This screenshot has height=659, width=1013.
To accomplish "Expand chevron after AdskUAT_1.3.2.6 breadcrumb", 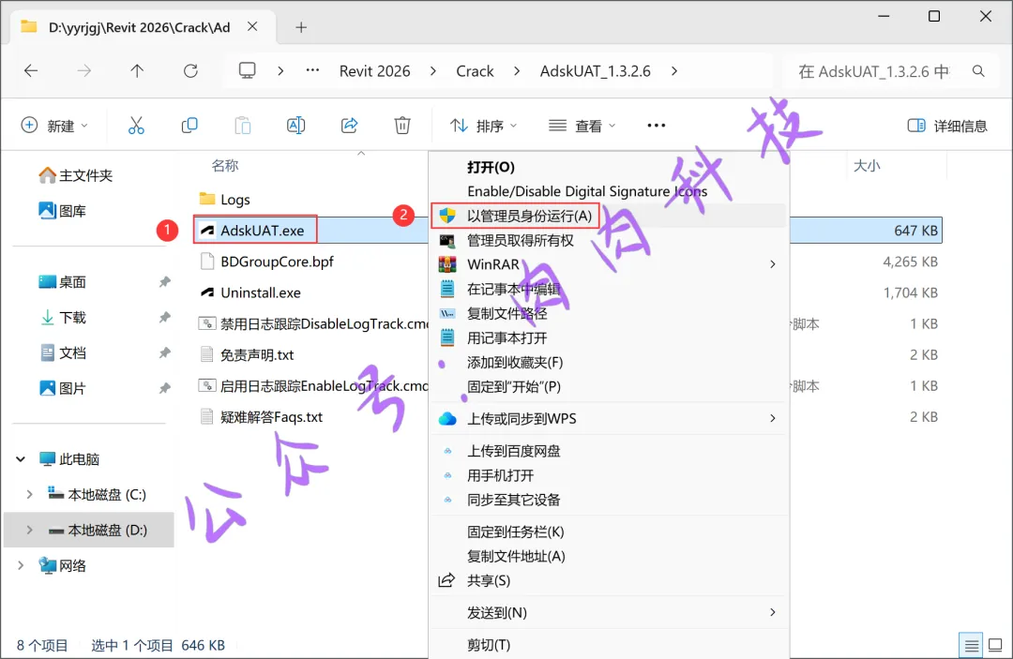I will 674,71.
